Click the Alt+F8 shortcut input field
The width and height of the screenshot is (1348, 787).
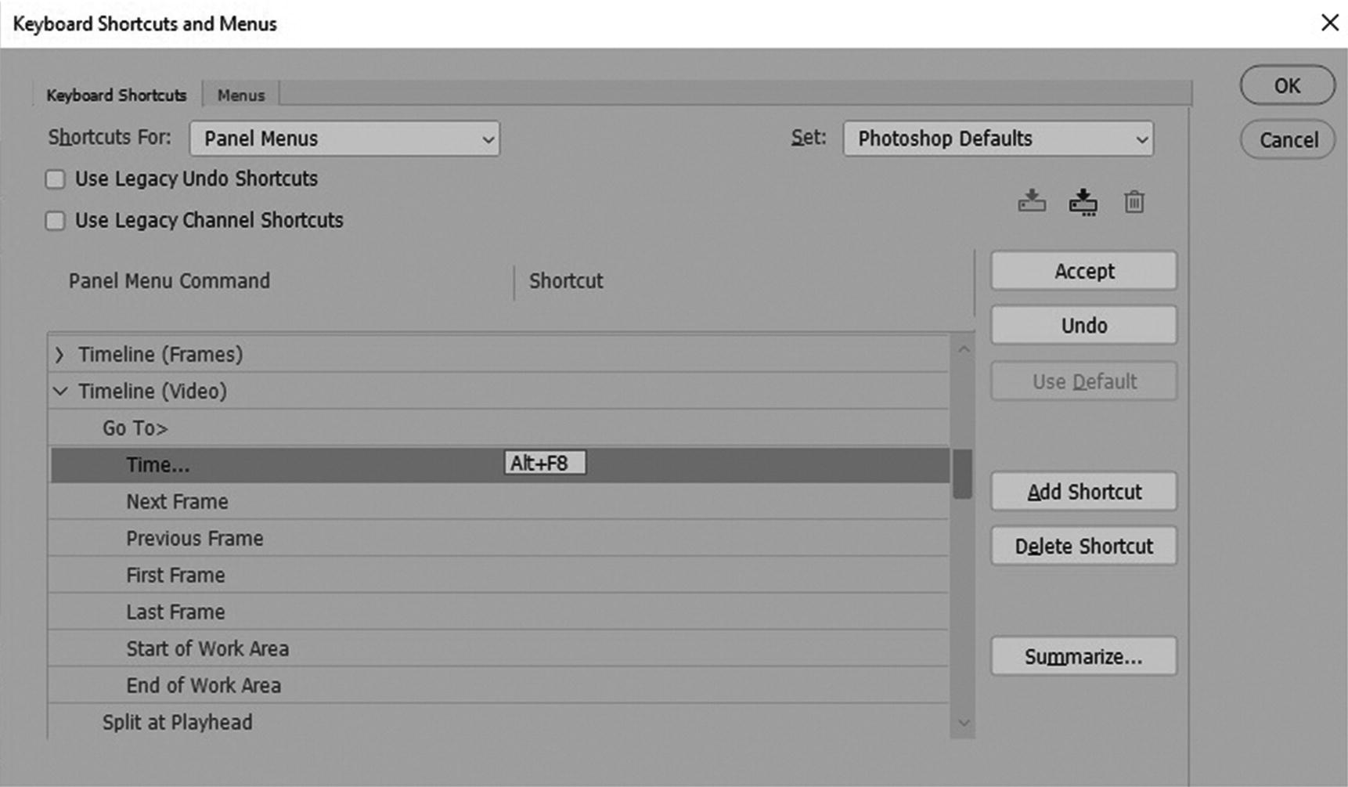click(x=545, y=464)
